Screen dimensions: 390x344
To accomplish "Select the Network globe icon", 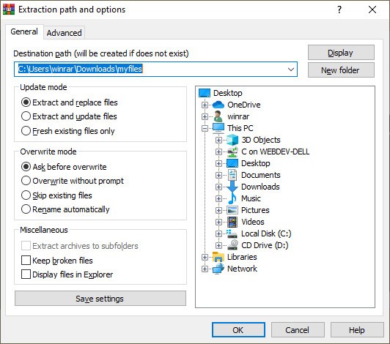I will [x=218, y=269].
